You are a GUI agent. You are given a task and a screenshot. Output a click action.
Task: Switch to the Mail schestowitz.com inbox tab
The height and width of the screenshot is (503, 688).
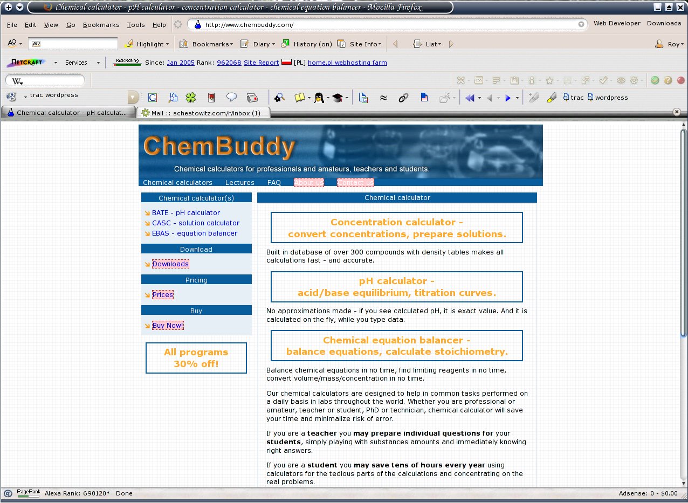click(x=203, y=113)
